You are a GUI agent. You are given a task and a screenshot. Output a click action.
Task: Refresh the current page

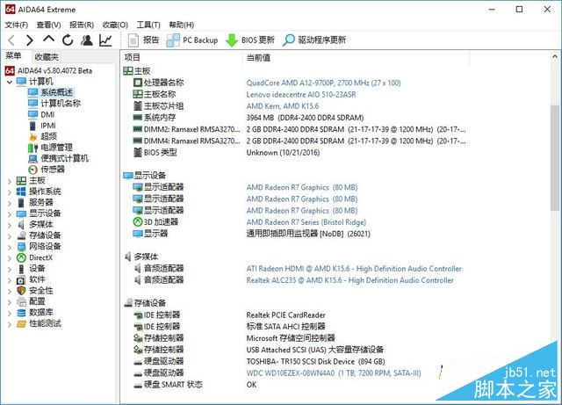(x=68, y=40)
